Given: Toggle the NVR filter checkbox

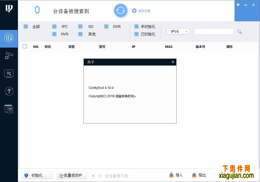Looking at the screenshot, I should point(54,34).
